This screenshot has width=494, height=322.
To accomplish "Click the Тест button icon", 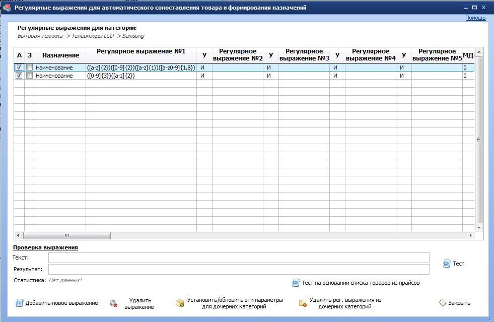I will click(447, 264).
